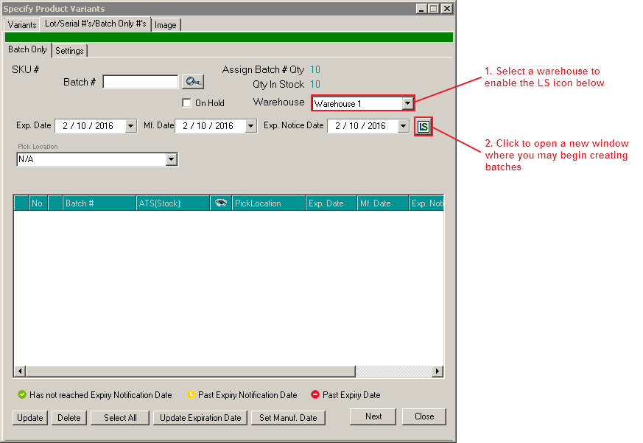Open the Pick Location dropdown
Viewport: 643px width, 443px height.
[172, 159]
